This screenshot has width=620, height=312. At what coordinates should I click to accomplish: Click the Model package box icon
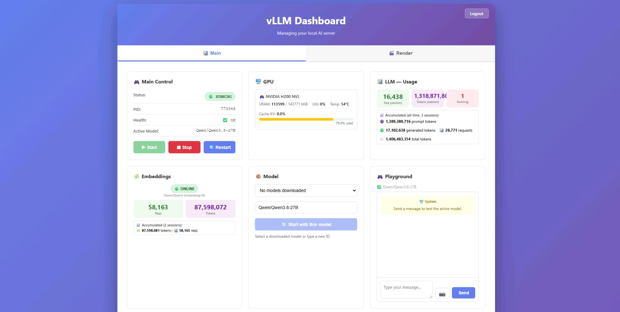click(258, 177)
